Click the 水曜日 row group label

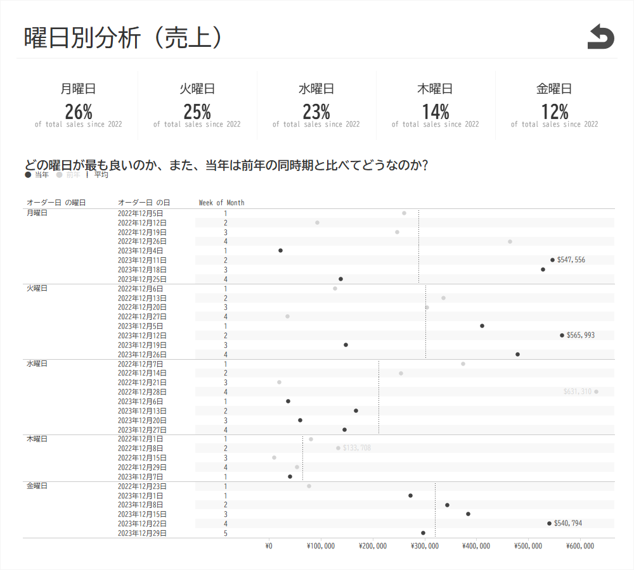37,364
